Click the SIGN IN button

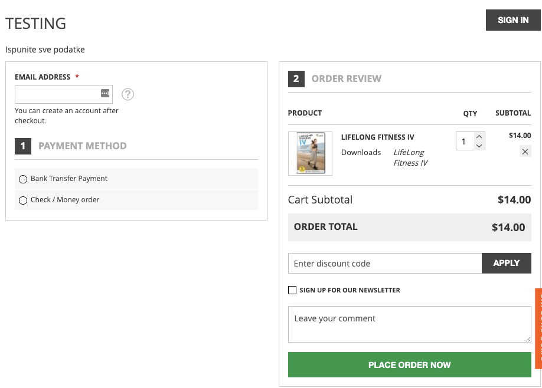pyautogui.click(x=512, y=19)
